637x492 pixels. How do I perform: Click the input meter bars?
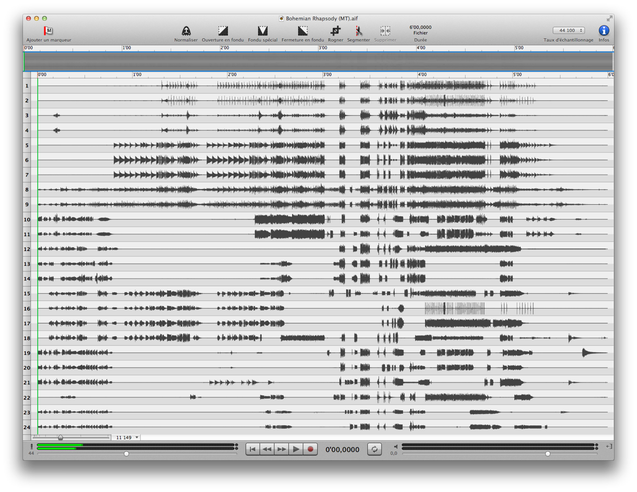point(136,447)
